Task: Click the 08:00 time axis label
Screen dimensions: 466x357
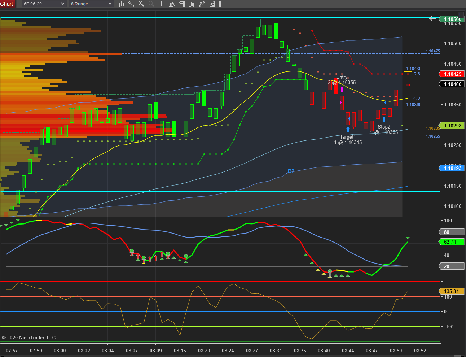Action: (60, 351)
